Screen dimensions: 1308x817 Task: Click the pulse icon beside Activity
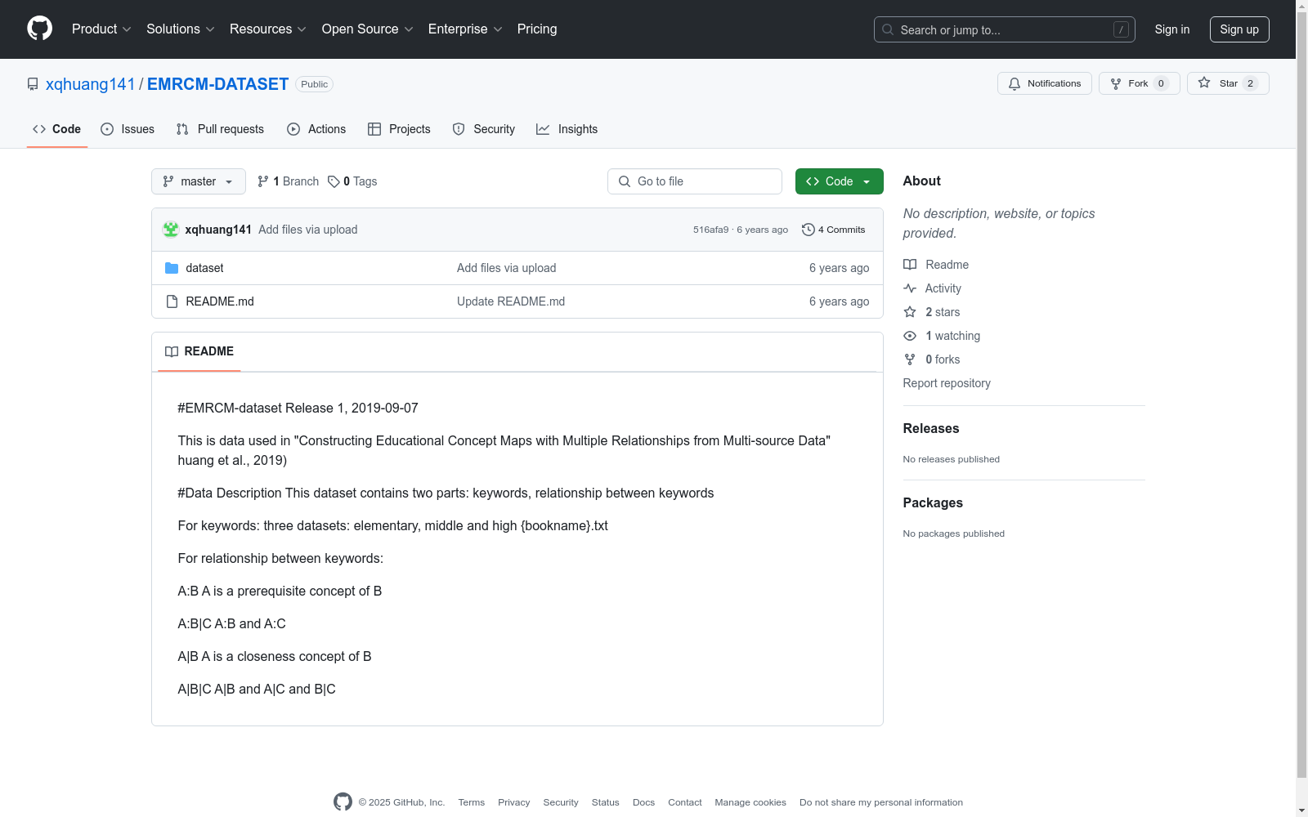(910, 288)
